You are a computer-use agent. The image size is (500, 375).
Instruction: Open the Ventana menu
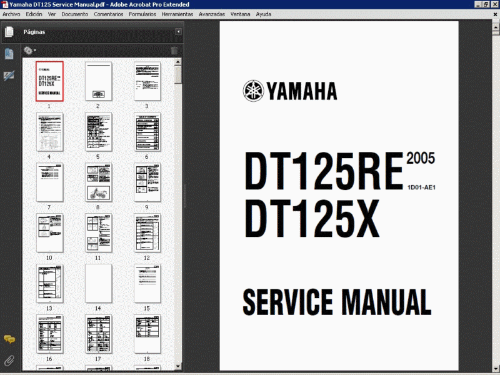[240, 14]
